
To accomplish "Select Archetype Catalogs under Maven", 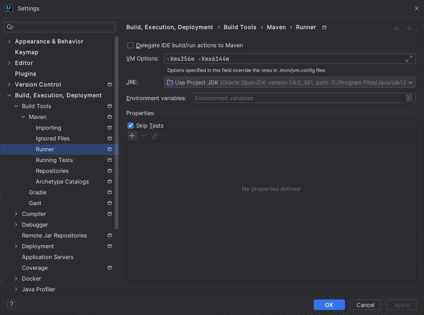I will pos(62,181).
